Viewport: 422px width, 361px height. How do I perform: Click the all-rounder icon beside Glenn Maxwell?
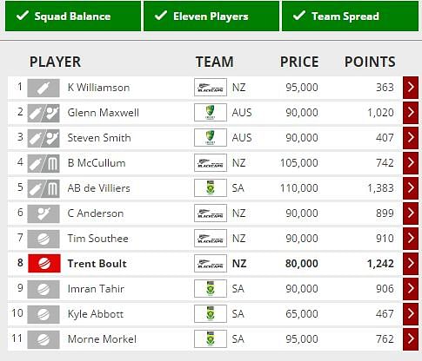click(44, 113)
